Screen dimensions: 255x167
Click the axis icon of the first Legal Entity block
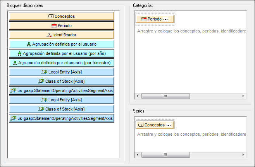(44, 72)
